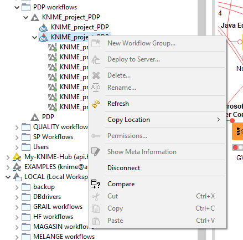Click the My-KNIME-Hub mount icon

click(17, 157)
